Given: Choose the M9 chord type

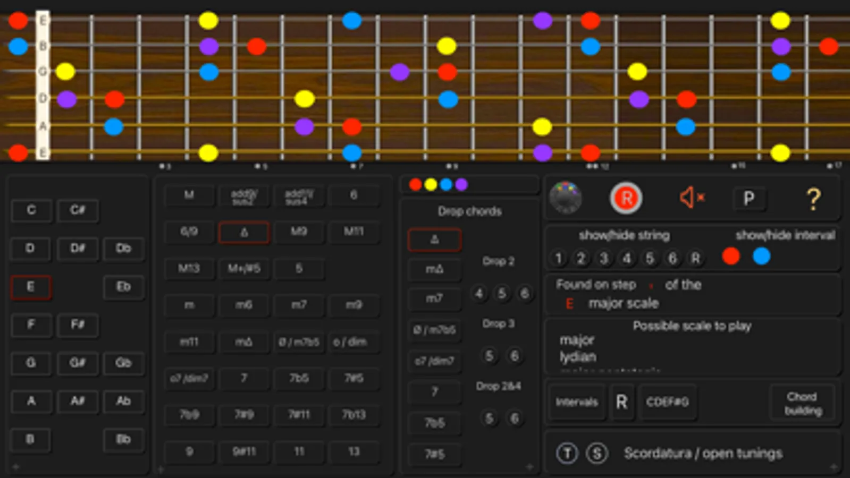Looking at the screenshot, I should pyautogui.click(x=299, y=232).
